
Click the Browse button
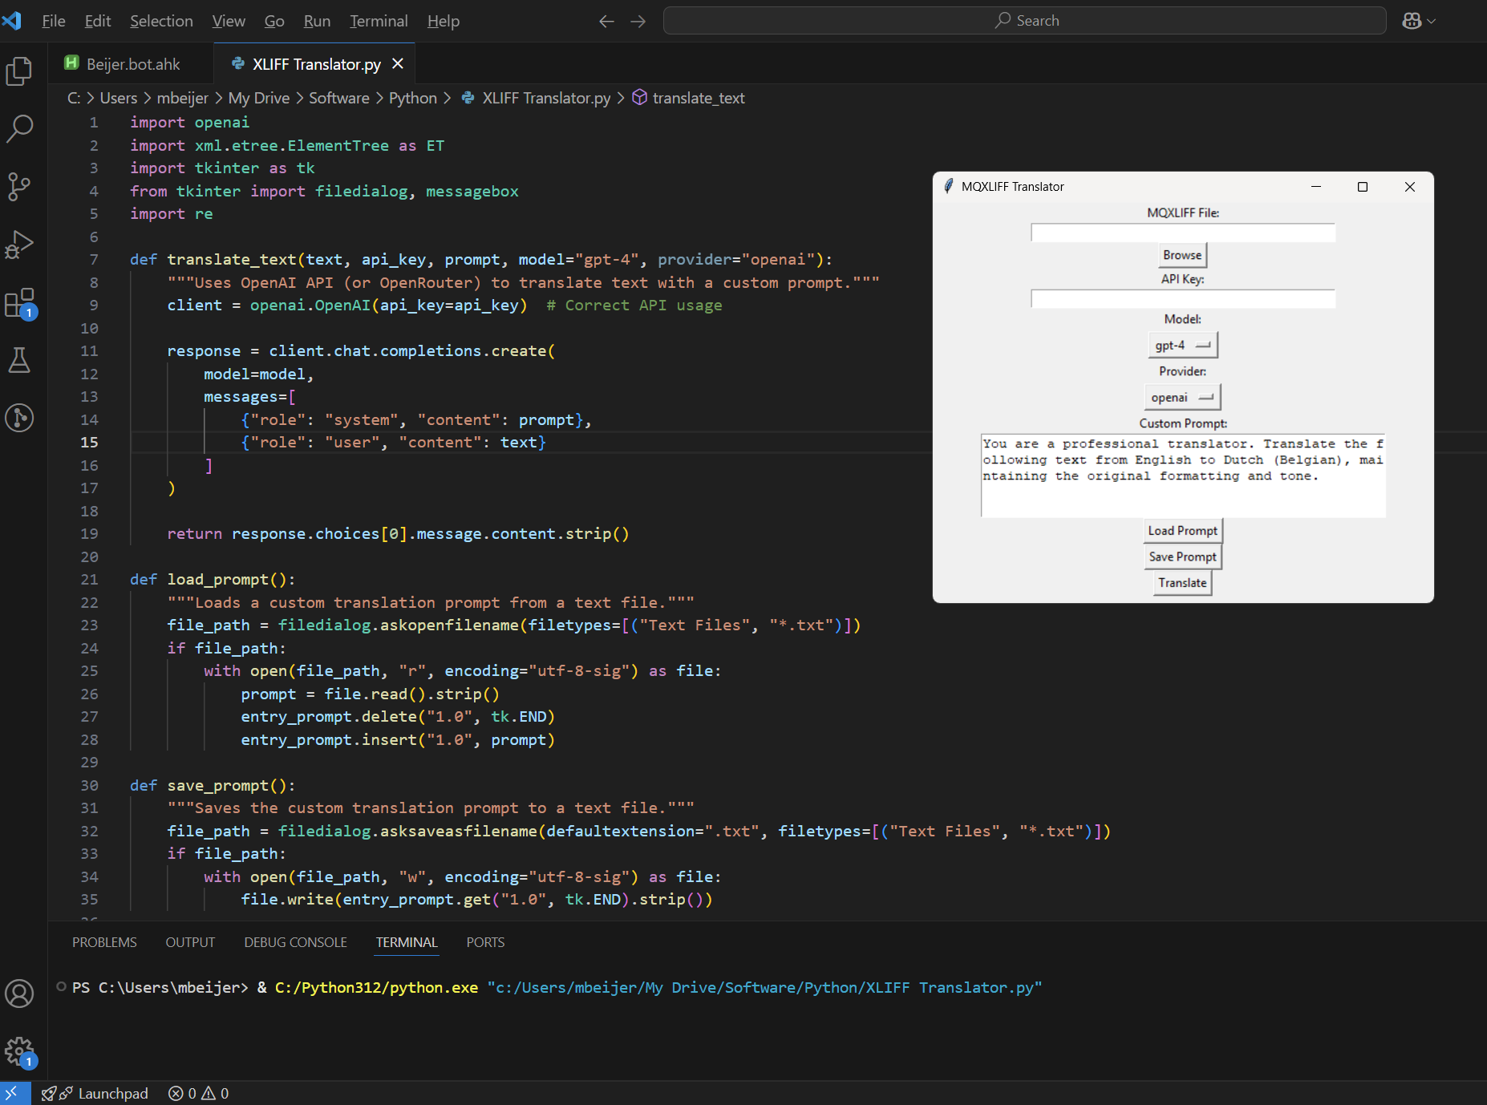1182,255
